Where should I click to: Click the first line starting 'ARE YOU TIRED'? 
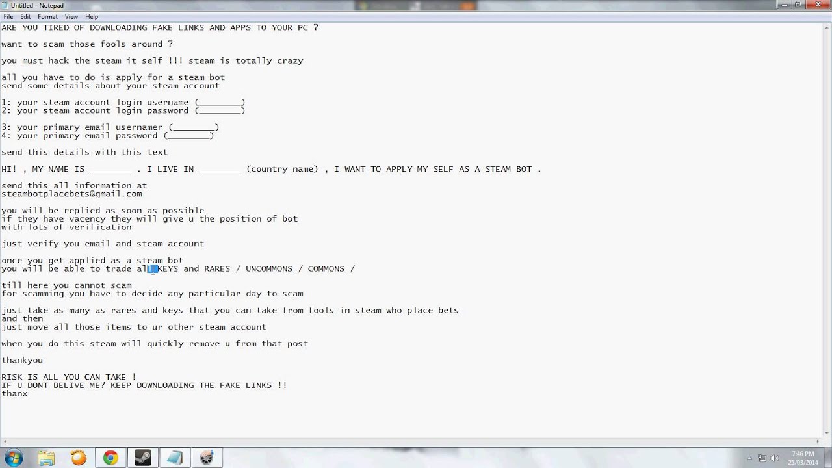[x=160, y=27]
